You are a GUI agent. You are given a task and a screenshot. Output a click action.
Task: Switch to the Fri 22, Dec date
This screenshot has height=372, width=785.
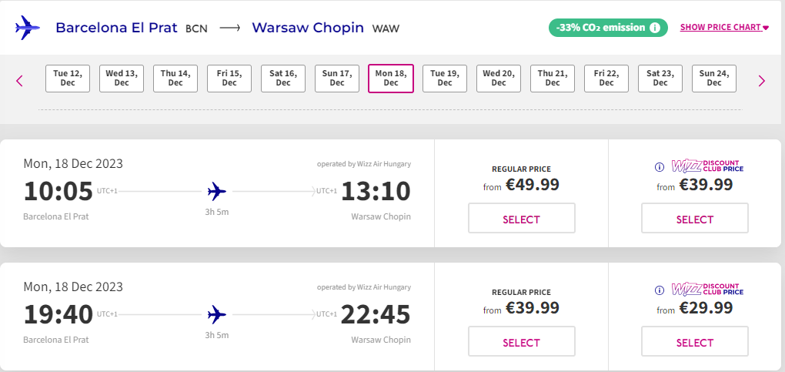click(606, 79)
